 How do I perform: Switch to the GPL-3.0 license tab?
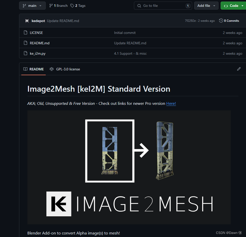pos(65,69)
